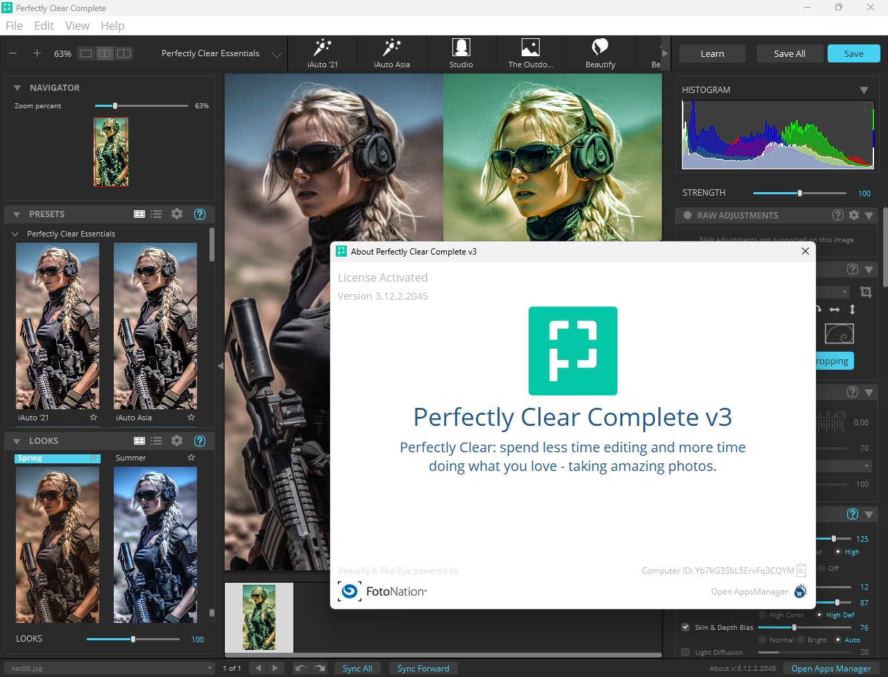Select the High radio option
Screen dimensions: 888x677
click(x=838, y=552)
